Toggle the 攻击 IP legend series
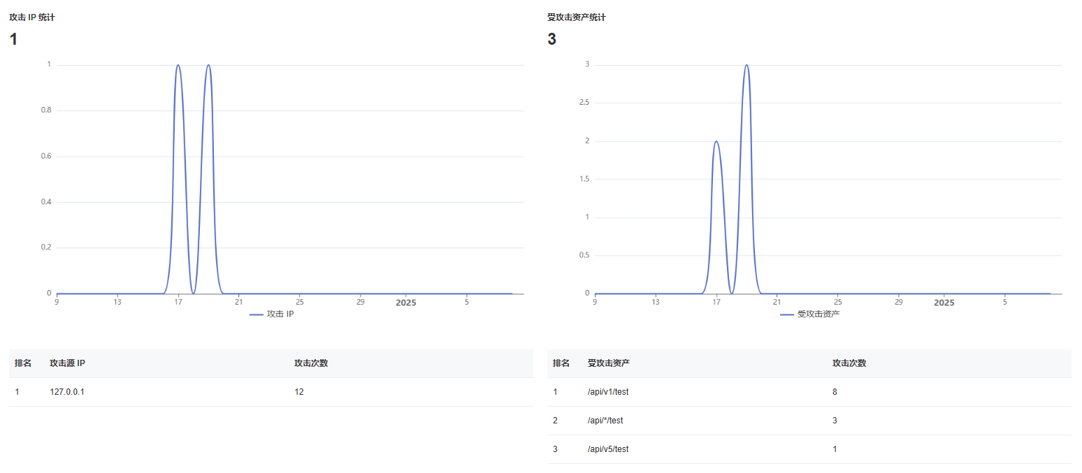The width and height of the screenshot is (1082, 473). pyautogui.click(x=276, y=314)
